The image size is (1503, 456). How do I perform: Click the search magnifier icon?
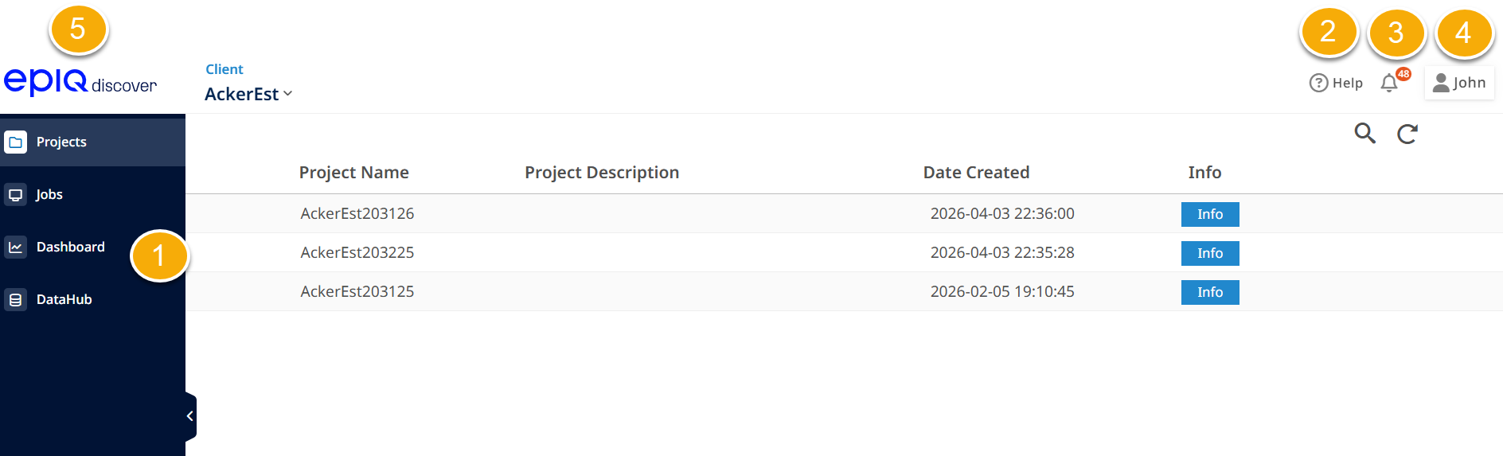1364,133
